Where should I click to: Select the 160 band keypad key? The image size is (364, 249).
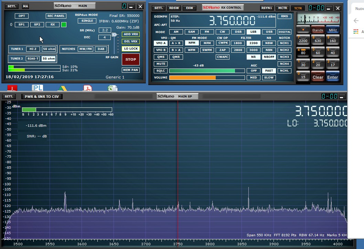[333, 39]
